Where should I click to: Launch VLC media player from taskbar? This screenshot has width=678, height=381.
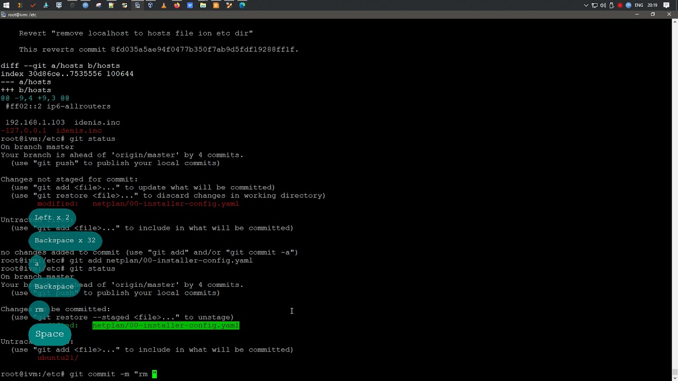164,5
